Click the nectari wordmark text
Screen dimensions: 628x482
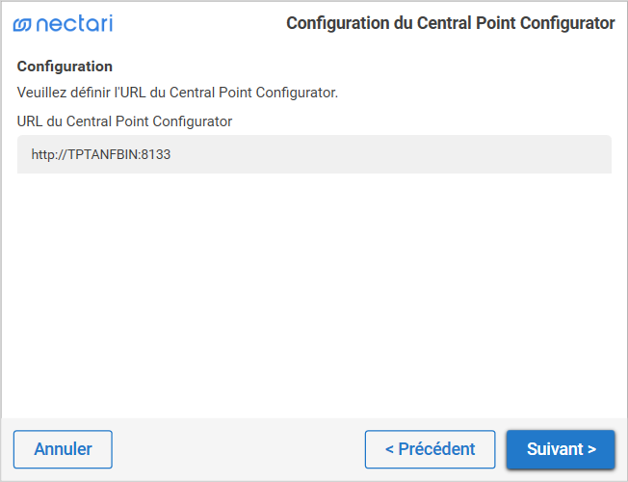74,23
